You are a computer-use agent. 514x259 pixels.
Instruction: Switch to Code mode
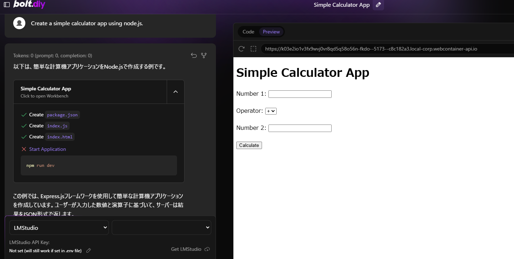point(248,32)
